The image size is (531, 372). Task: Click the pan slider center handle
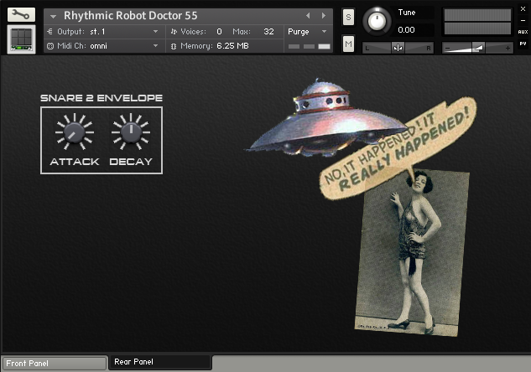(398, 48)
